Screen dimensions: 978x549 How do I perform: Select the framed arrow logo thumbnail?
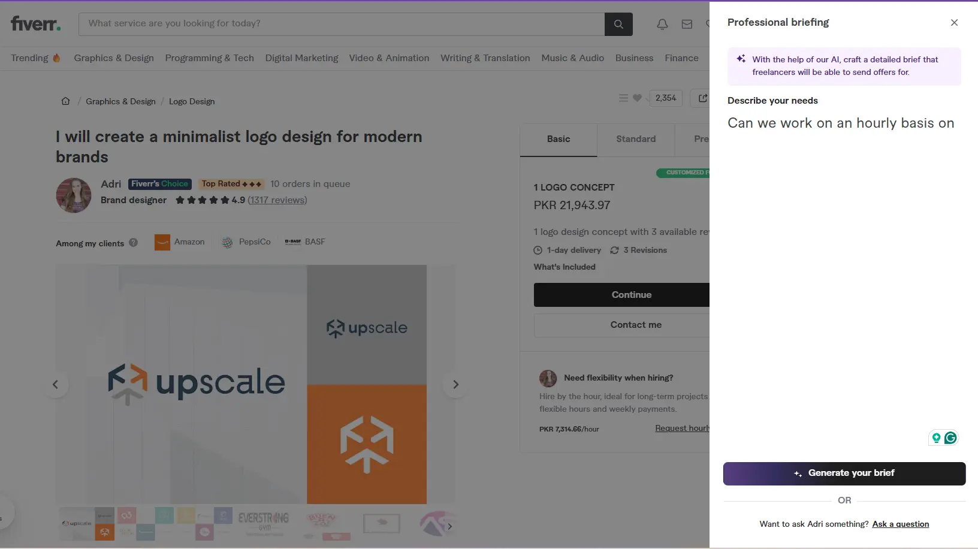[x=382, y=524]
